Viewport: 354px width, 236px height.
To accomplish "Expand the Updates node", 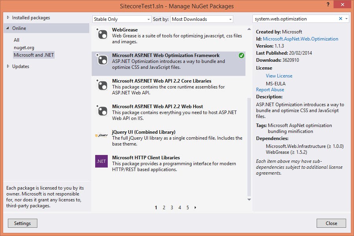I will (x=8, y=66).
